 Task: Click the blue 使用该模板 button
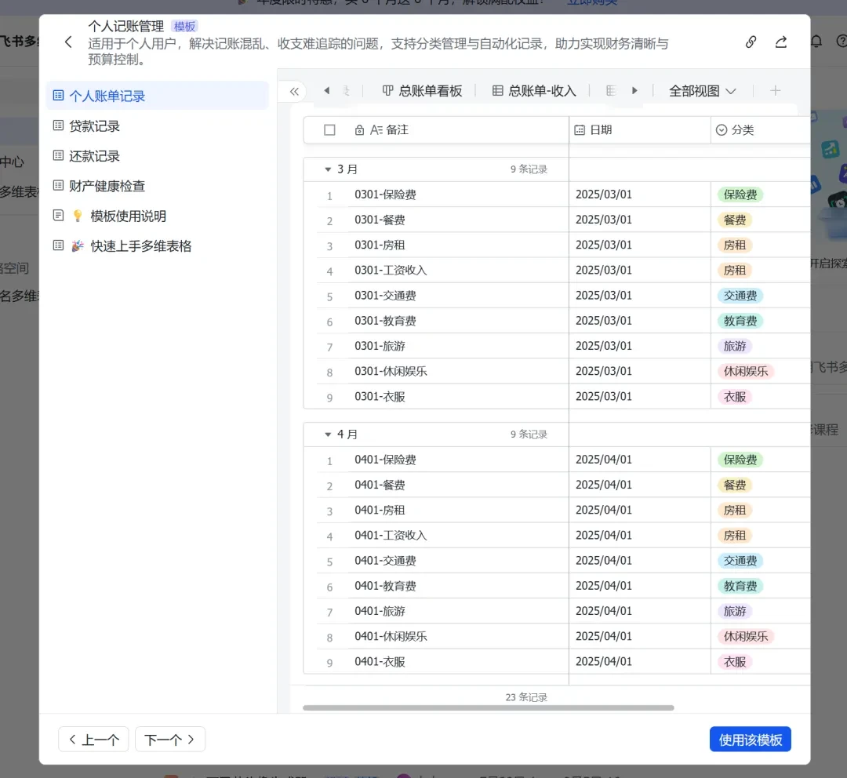point(751,739)
